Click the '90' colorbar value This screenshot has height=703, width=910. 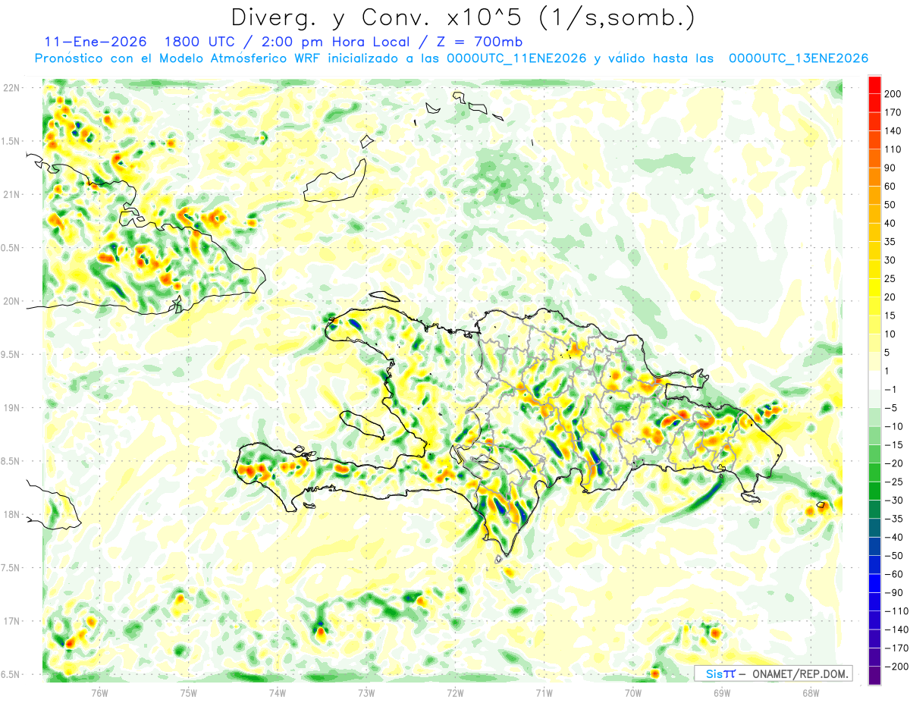tap(891, 168)
